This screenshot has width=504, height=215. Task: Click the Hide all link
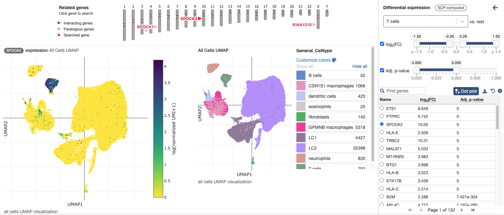coord(360,66)
